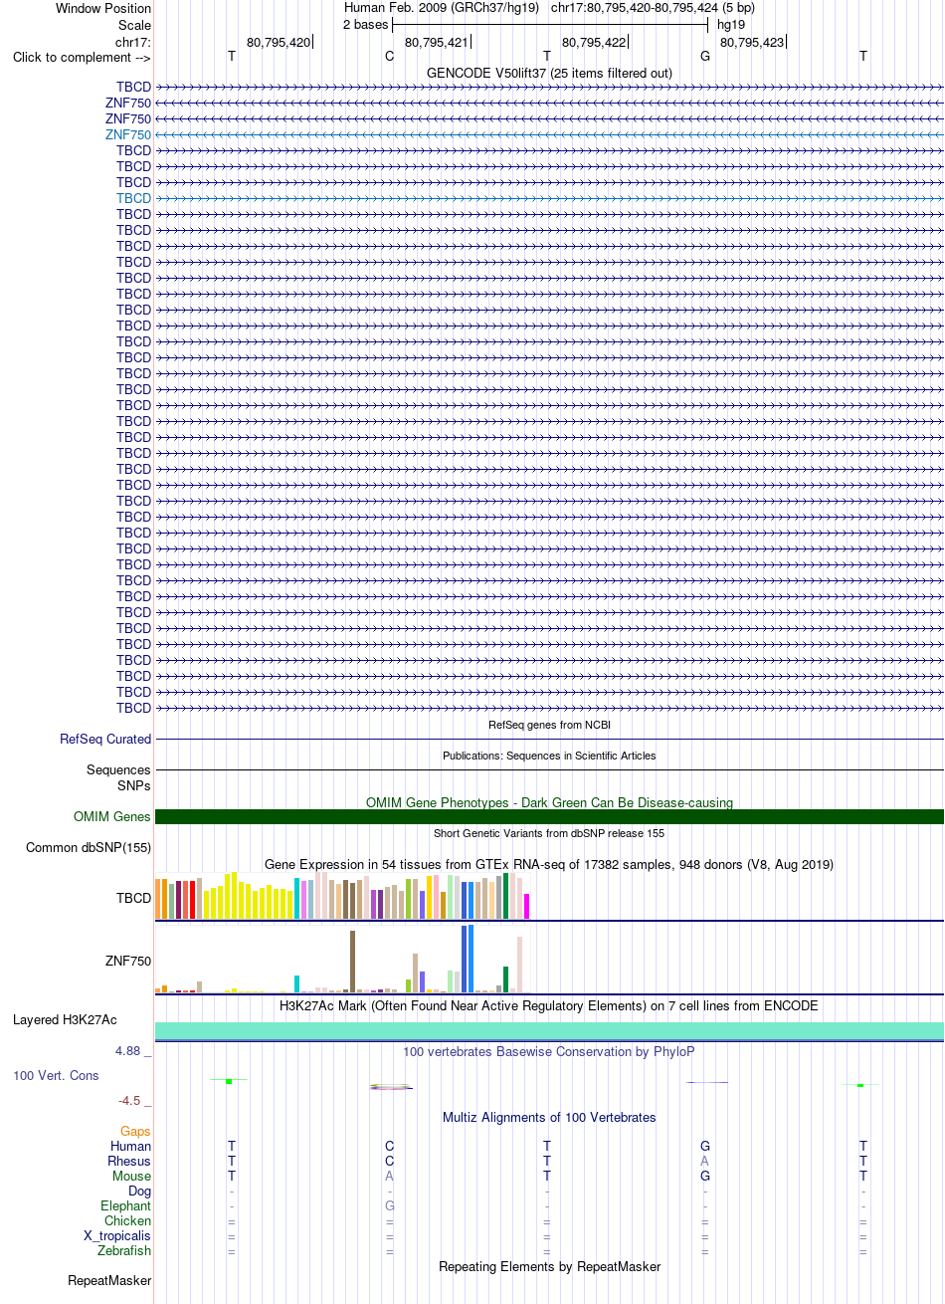
Task: Click the tall brown bar in ZNF750 expression chart
Action: coord(353,962)
